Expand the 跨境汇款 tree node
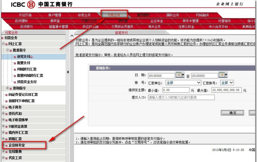257x162 pixels. point(3,139)
